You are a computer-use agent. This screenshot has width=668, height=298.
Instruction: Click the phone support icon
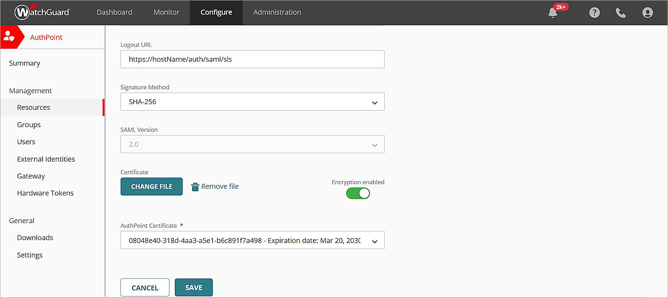pos(621,13)
